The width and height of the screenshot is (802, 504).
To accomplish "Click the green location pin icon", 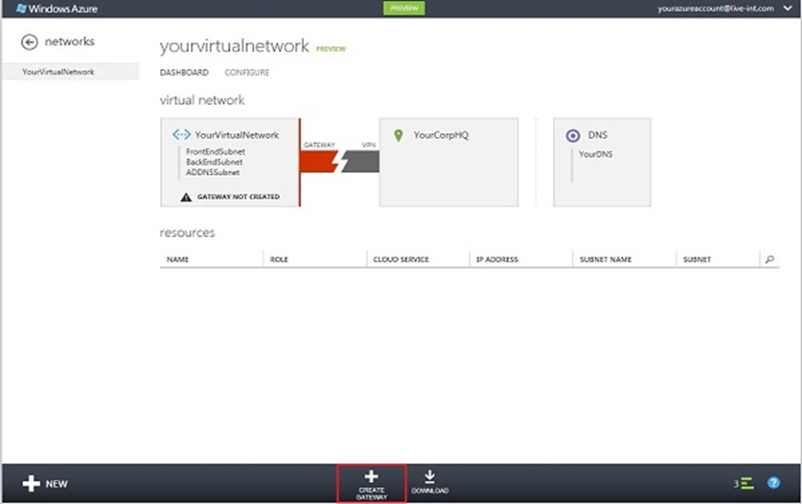I will (x=398, y=135).
